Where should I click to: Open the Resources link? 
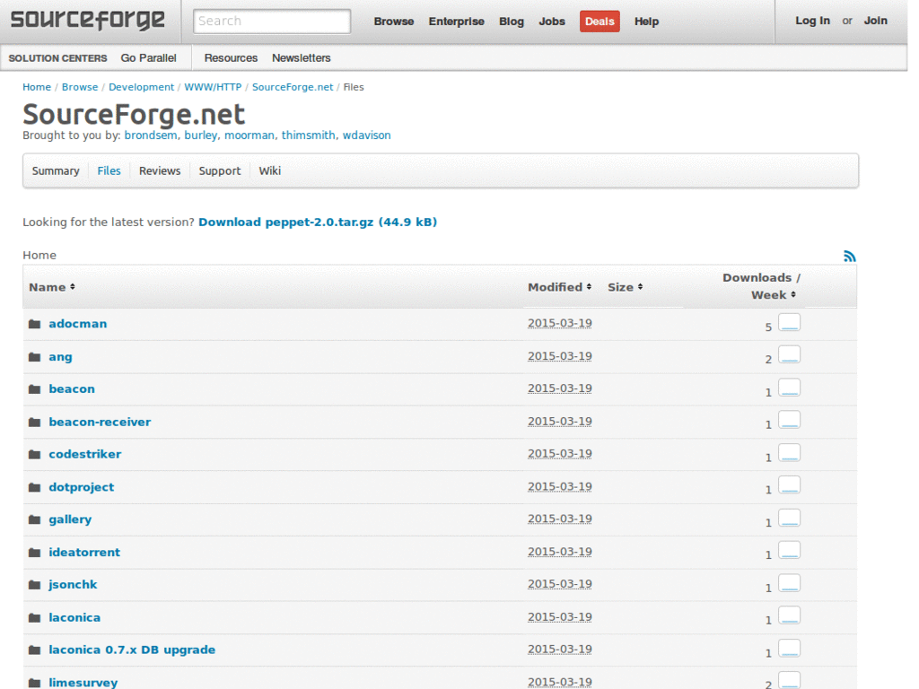[x=231, y=58]
